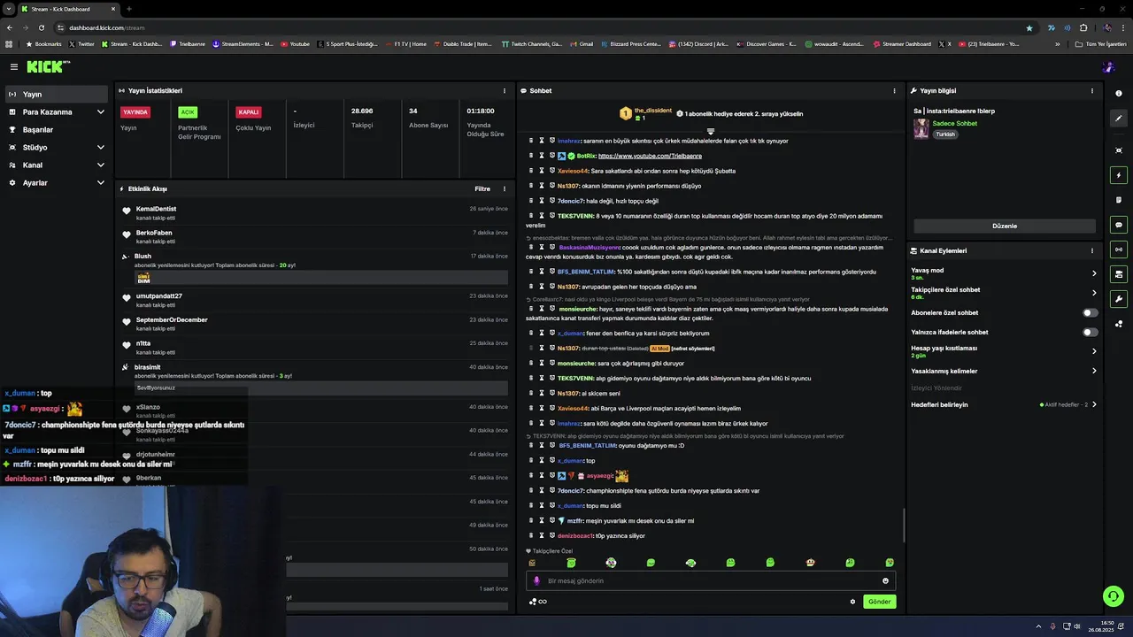Click the focus frame icon in right sidebar
1133x637 pixels.
pyautogui.click(x=1119, y=150)
